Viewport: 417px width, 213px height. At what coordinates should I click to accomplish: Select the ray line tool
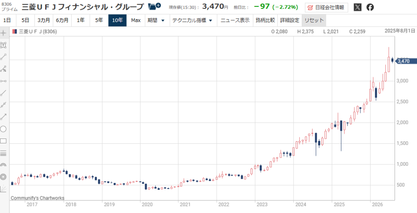[3, 93]
